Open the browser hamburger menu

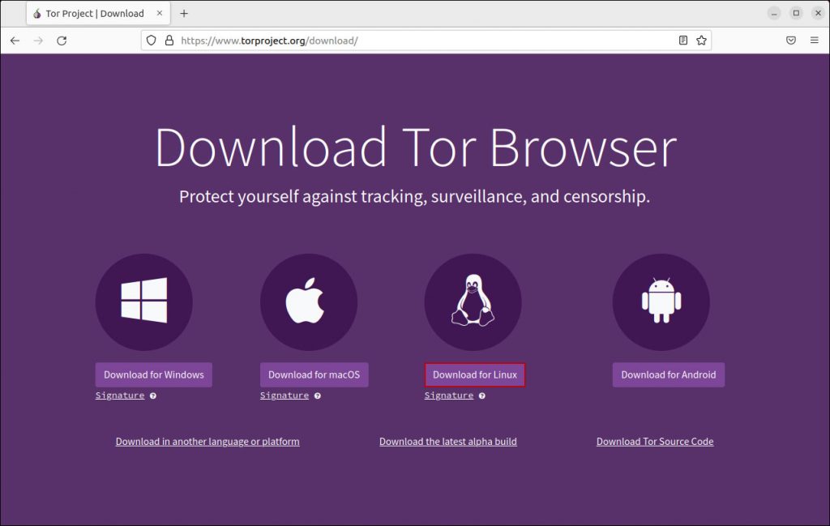pyautogui.click(x=814, y=40)
